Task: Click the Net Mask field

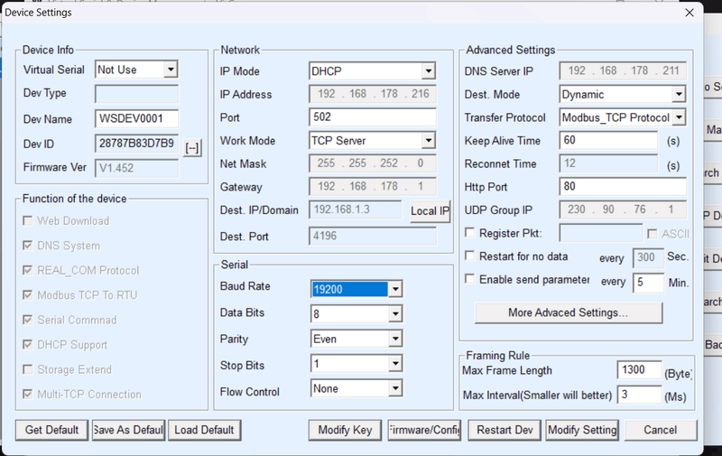Action: pos(373,163)
